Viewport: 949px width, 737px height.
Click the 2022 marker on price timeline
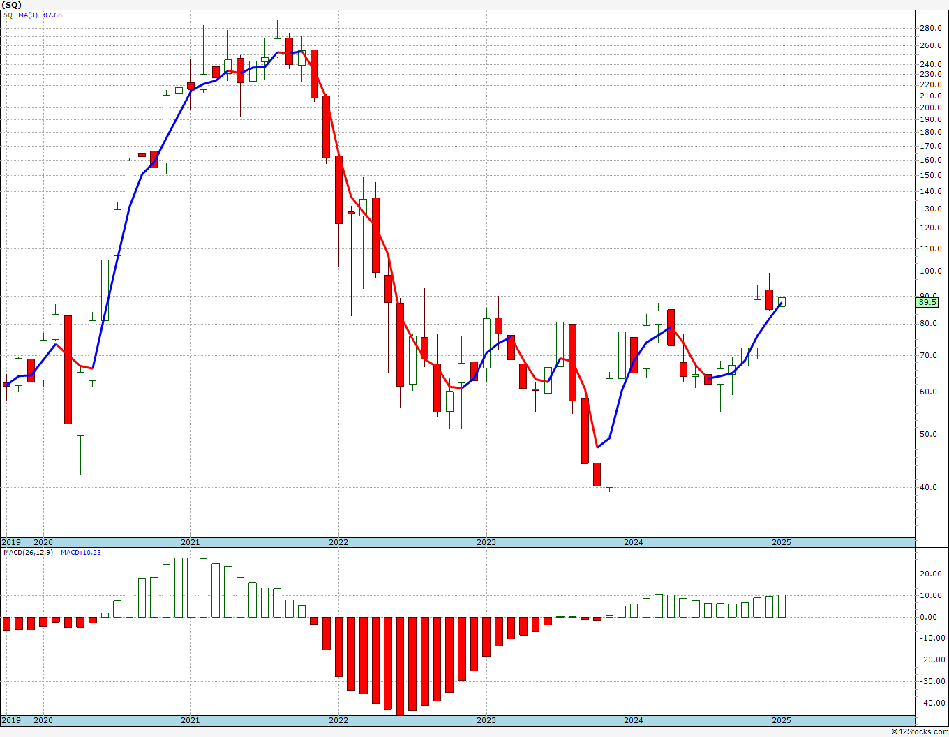tap(338, 542)
